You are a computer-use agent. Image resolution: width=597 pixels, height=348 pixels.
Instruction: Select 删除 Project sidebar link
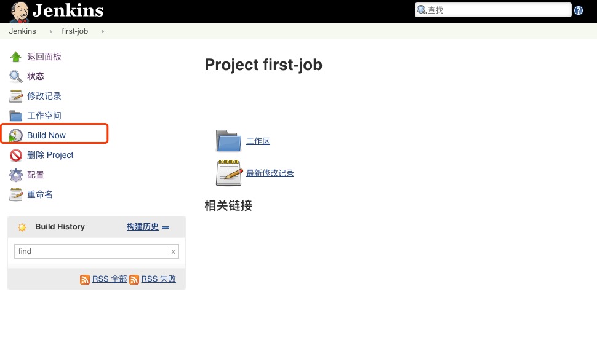[50, 155]
